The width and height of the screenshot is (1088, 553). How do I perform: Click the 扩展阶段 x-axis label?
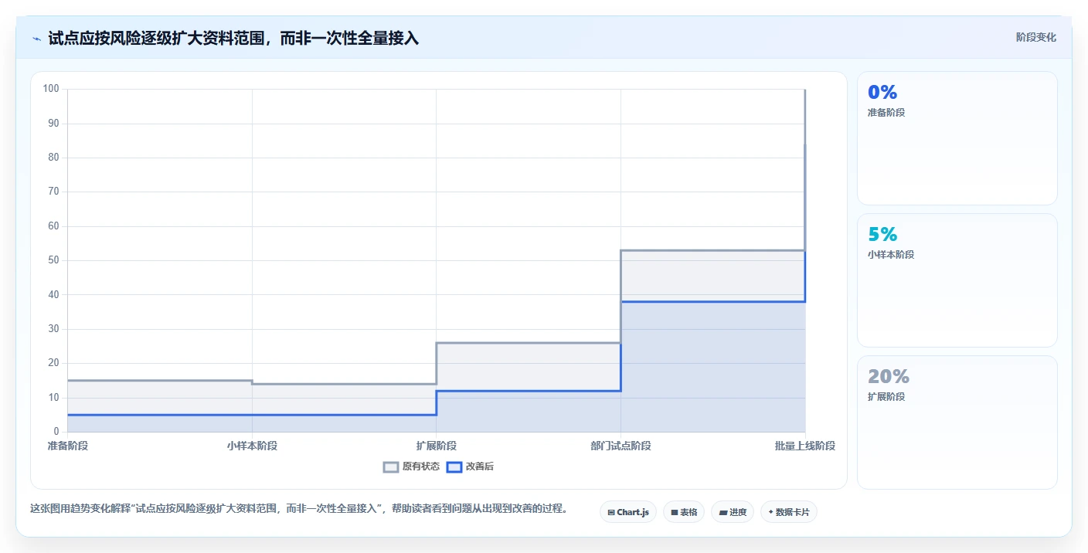pyautogui.click(x=437, y=446)
